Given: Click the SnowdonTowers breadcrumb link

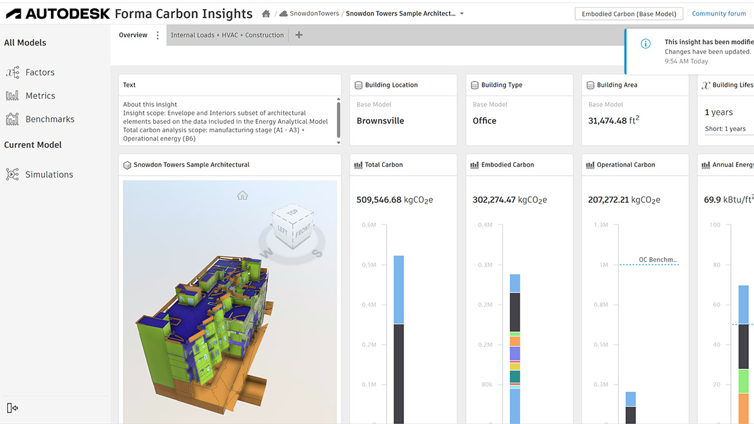Looking at the screenshot, I should [314, 13].
